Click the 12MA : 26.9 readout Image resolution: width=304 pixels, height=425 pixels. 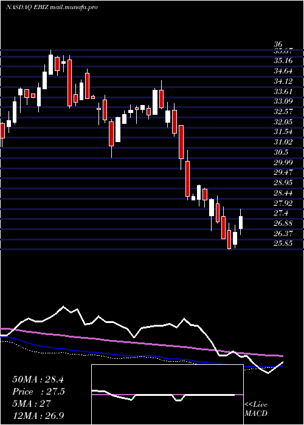pyautogui.click(x=38, y=415)
